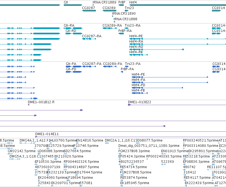The width and height of the screenshot is (226, 187).
Task: Click the Glt-PD protein label
Action: point(71,69)
